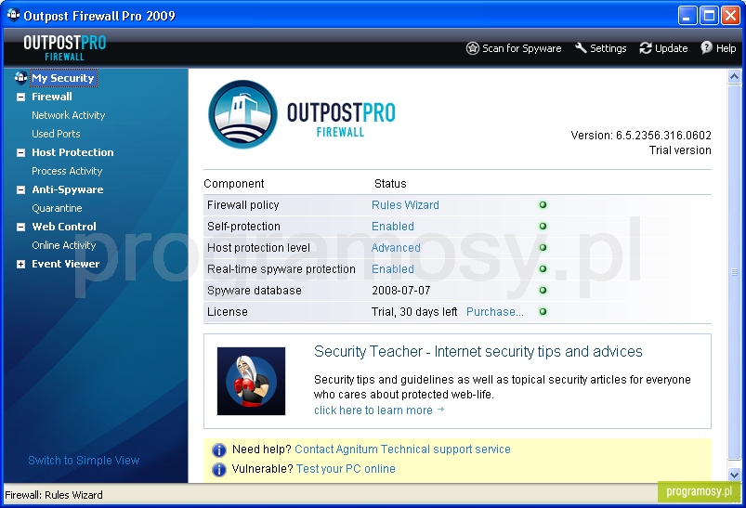Screen dimensions: 746x508
Task: Collapse the Anti-Spyware tree section
Action: click(21, 189)
